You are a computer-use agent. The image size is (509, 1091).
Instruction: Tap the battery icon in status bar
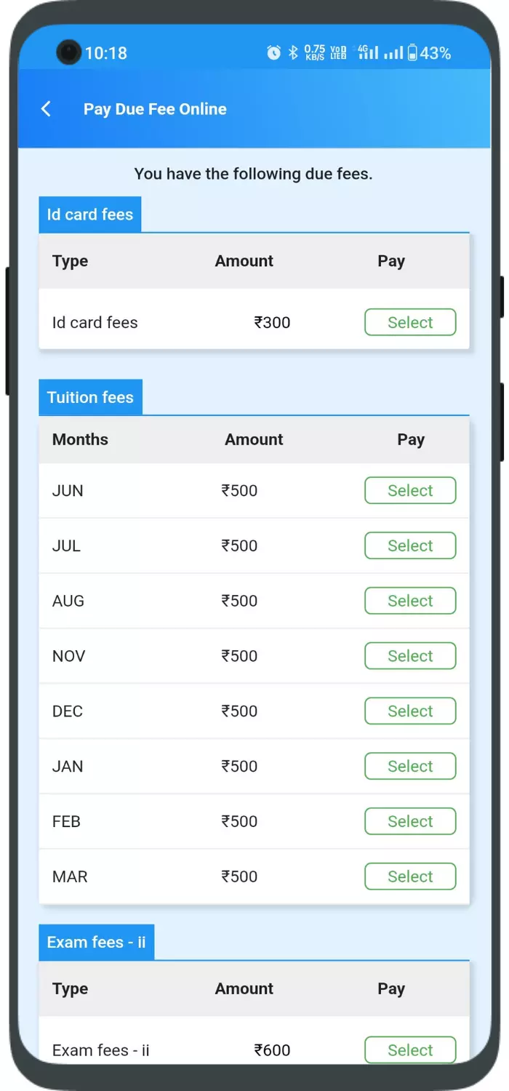412,52
